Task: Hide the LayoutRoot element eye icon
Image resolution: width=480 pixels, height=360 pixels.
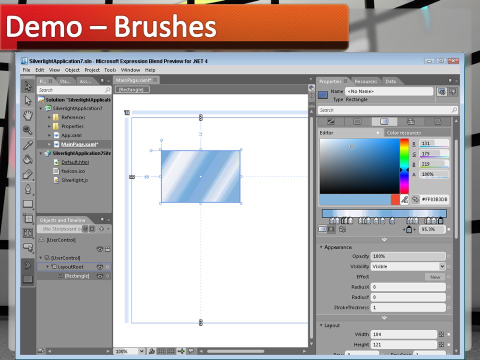Action: pos(100,267)
